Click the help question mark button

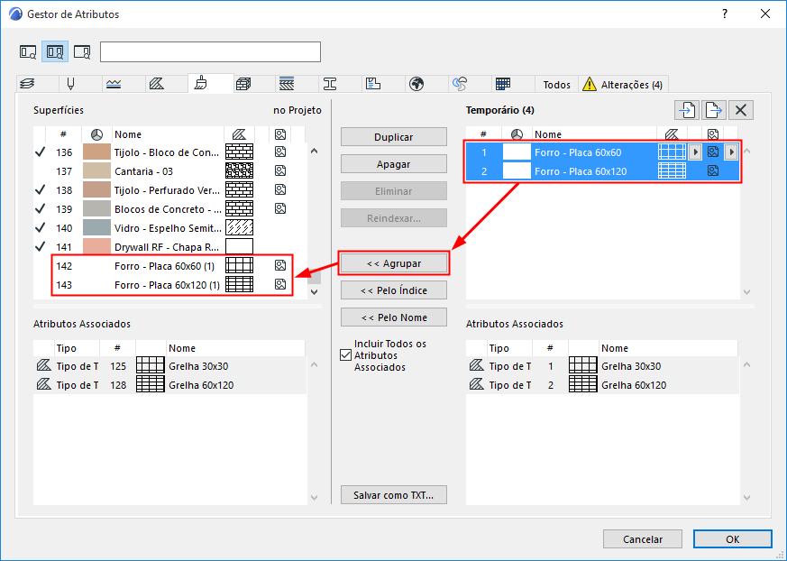coord(725,14)
